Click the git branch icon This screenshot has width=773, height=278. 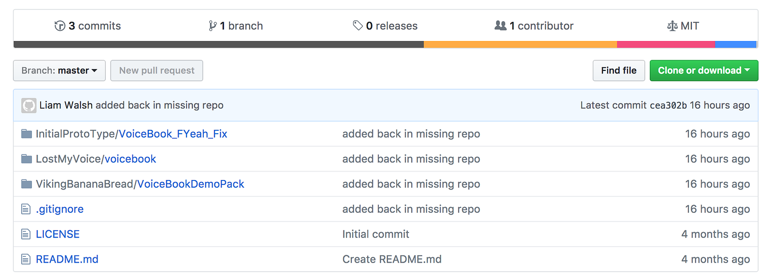[x=213, y=26]
